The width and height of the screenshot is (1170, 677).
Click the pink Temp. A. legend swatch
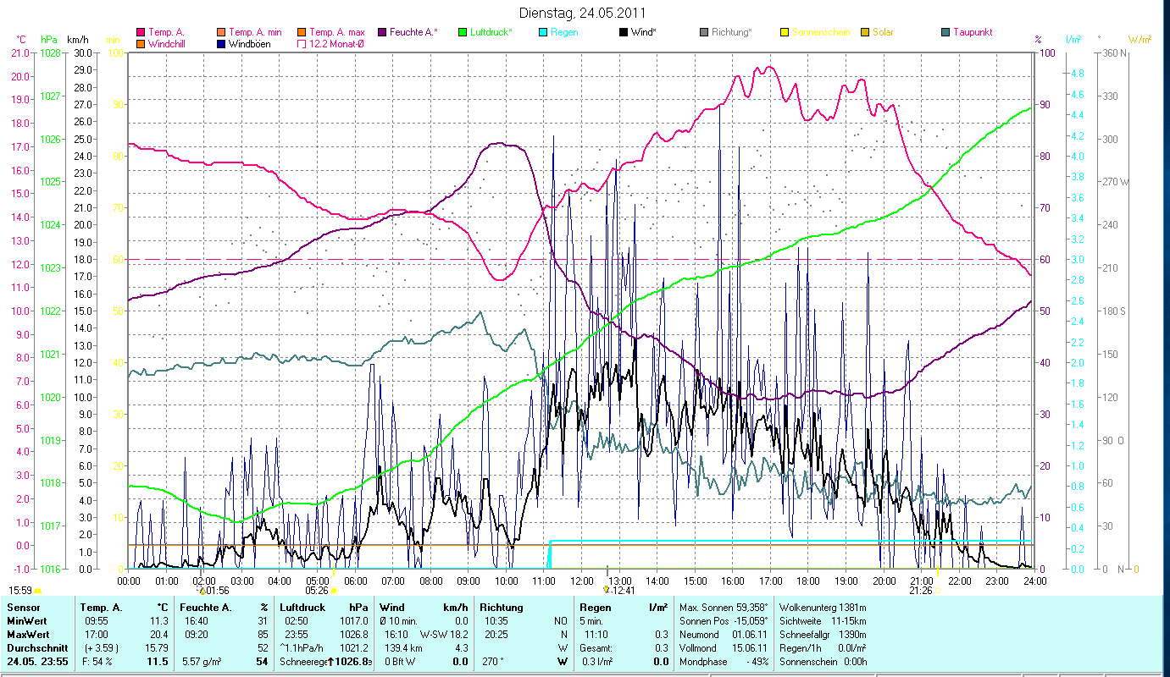click(x=141, y=32)
